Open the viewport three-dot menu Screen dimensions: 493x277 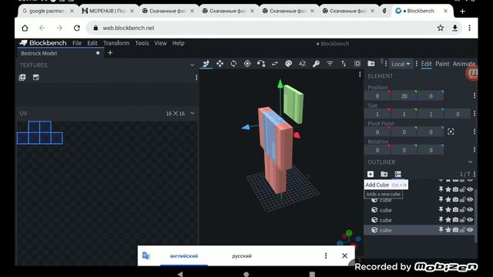[360, 75]
